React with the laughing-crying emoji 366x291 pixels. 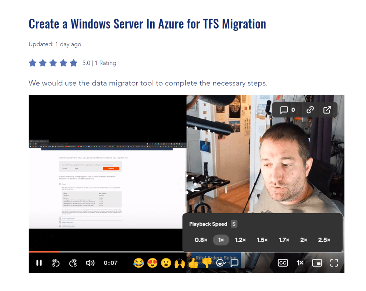[x=139, y=263]
